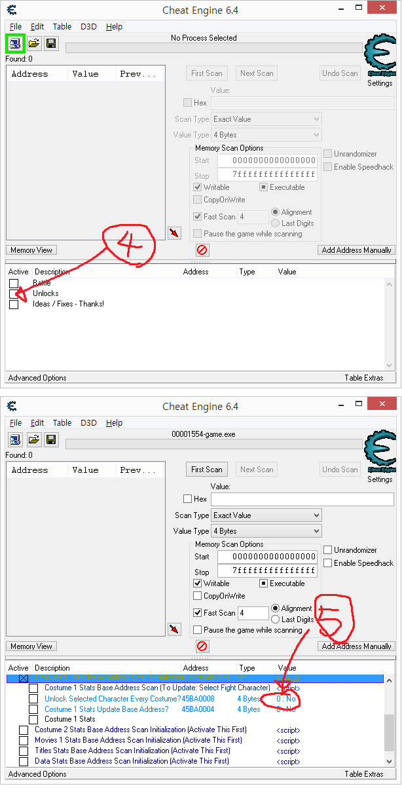Toggle Fast Scan checkbox in game.exe window
Viewport: 402px width, 799px height.
coord(198,613)
